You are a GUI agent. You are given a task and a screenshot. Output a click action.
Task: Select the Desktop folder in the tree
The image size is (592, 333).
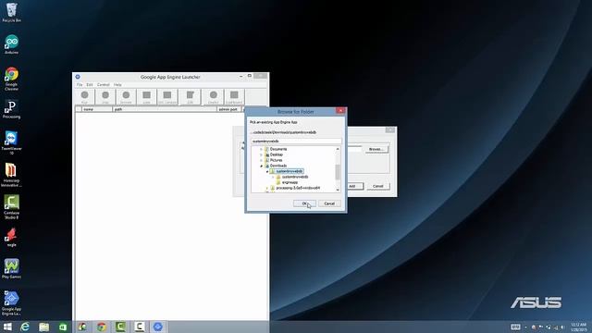click(x=277, y=154)
